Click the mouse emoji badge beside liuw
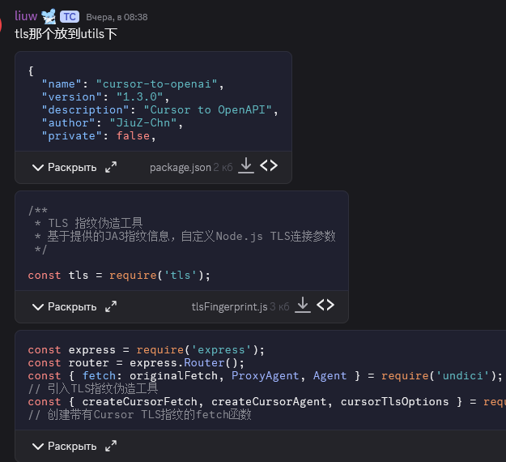 (49, 16)
